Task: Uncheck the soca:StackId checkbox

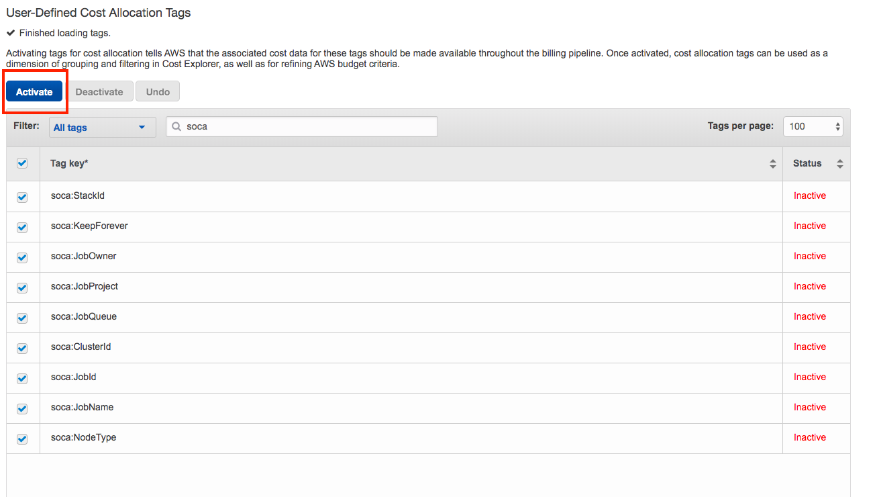Action: [22, 197]
